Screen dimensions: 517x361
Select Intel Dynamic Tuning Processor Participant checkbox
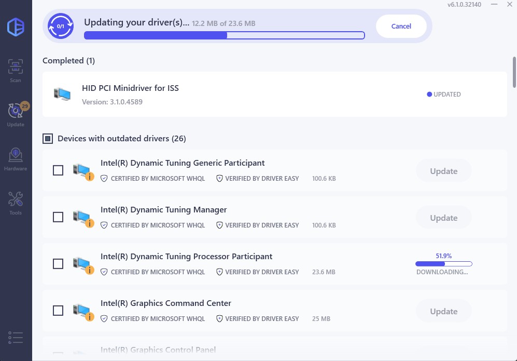(x=58, y=264)
